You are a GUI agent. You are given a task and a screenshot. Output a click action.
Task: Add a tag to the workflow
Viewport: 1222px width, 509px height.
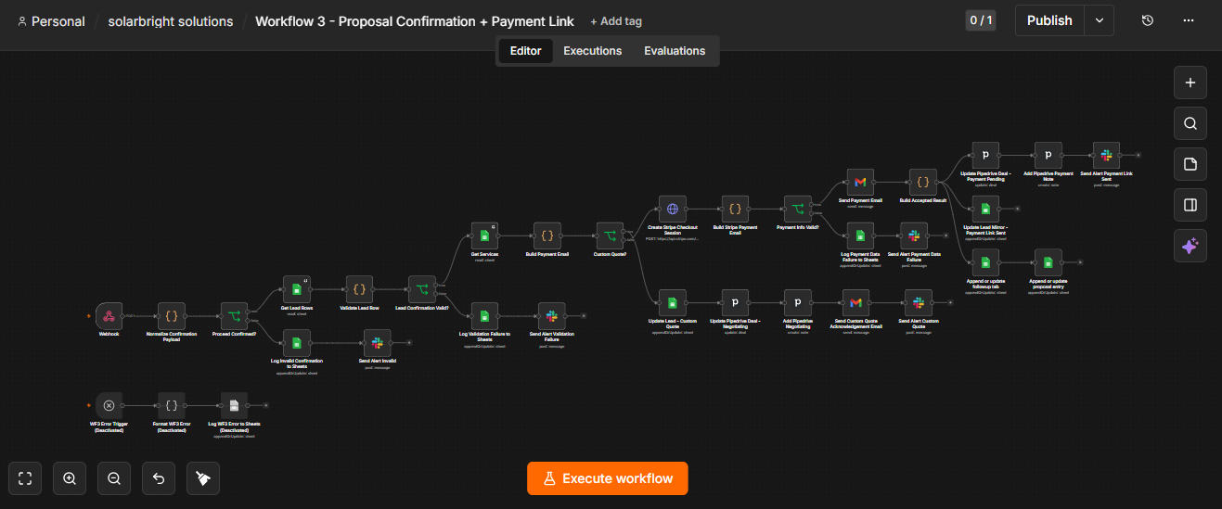click(616, 21)
